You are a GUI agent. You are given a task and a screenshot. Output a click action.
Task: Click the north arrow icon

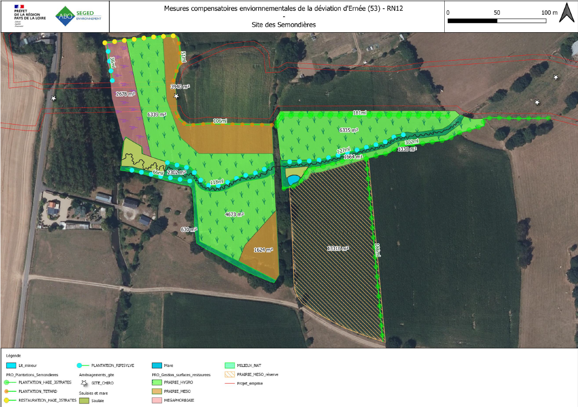[x=566, y=13]
